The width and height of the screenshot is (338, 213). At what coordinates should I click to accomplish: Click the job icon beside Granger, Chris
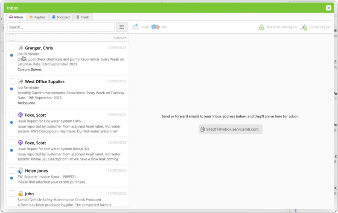(20, 48)
